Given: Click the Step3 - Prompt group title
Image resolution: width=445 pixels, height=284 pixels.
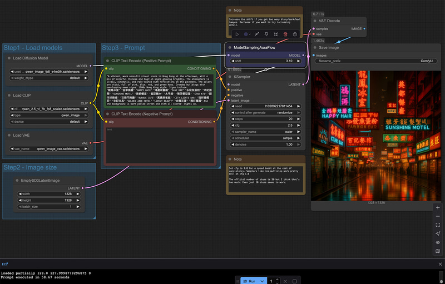Looking at the screenshot, I should (123, 48).
